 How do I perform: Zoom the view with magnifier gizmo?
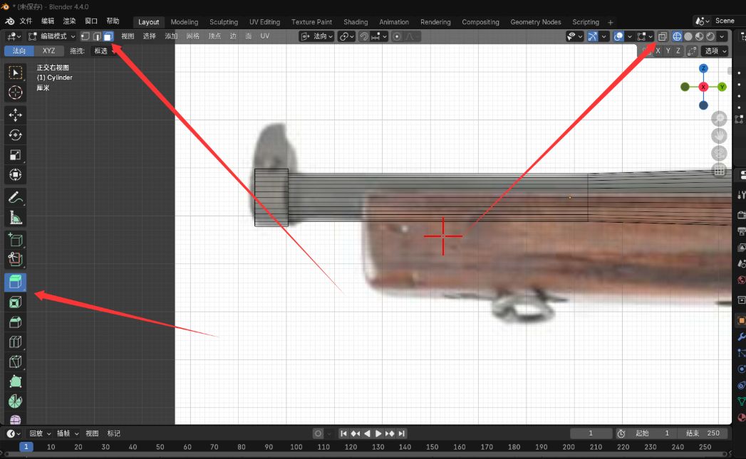point(719,119)
